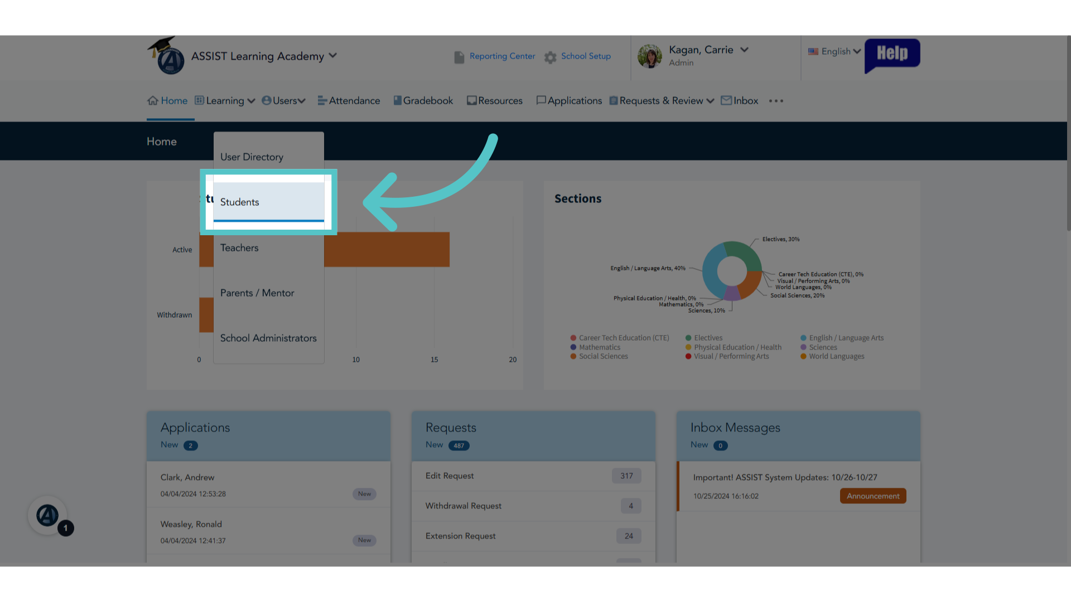1071x602 pixels.
Task: Toggle the World Languages legend item
Action: (x=832, y=357)
